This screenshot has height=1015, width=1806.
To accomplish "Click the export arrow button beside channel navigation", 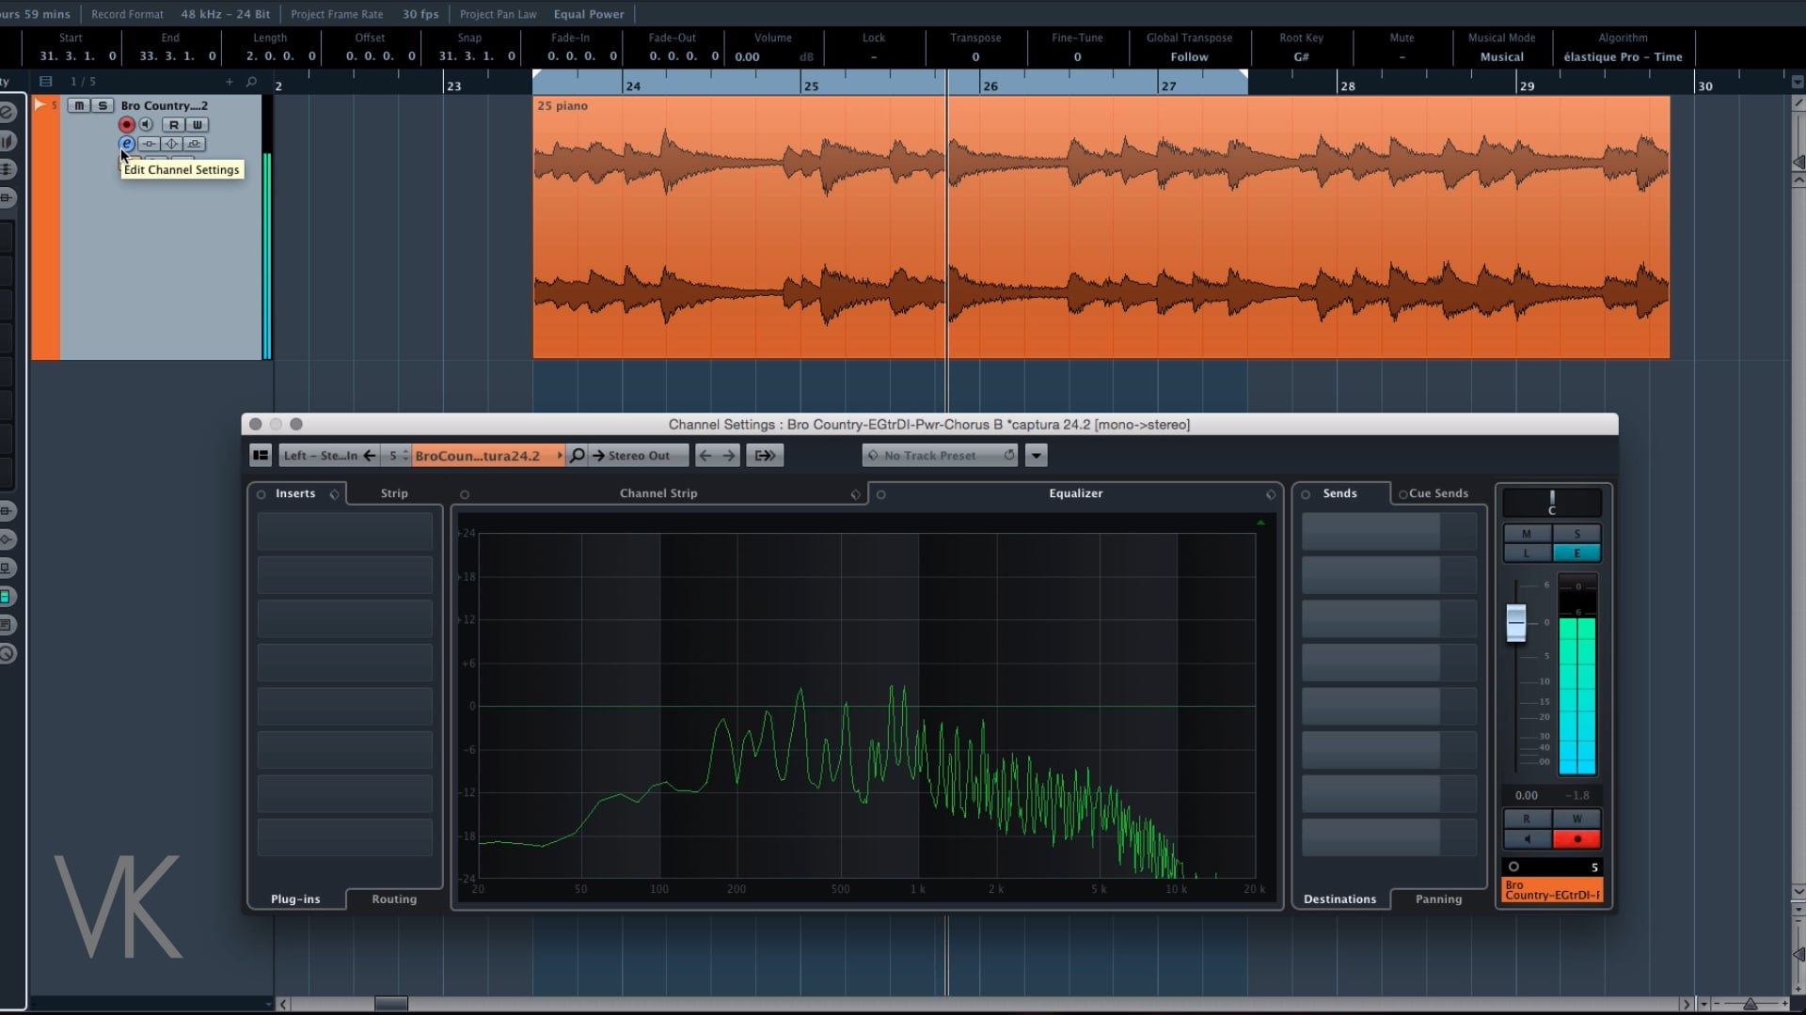I will click(x=765, y=456).
